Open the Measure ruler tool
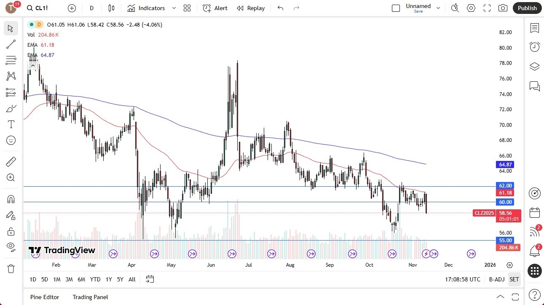The width and height of the screenshot is (544, 305). pyautogui.click(x=11, y=161)
